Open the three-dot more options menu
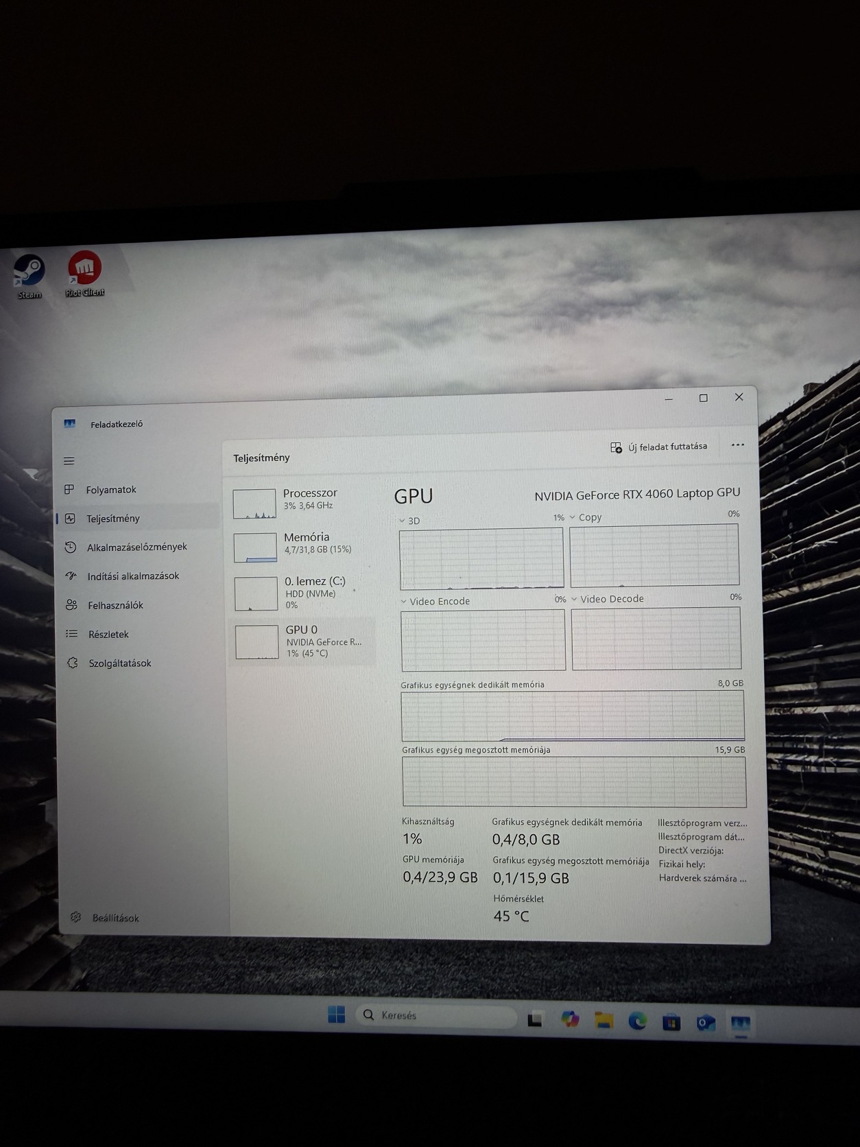This screenshot has width=860, height=1147. click(737, 445)
